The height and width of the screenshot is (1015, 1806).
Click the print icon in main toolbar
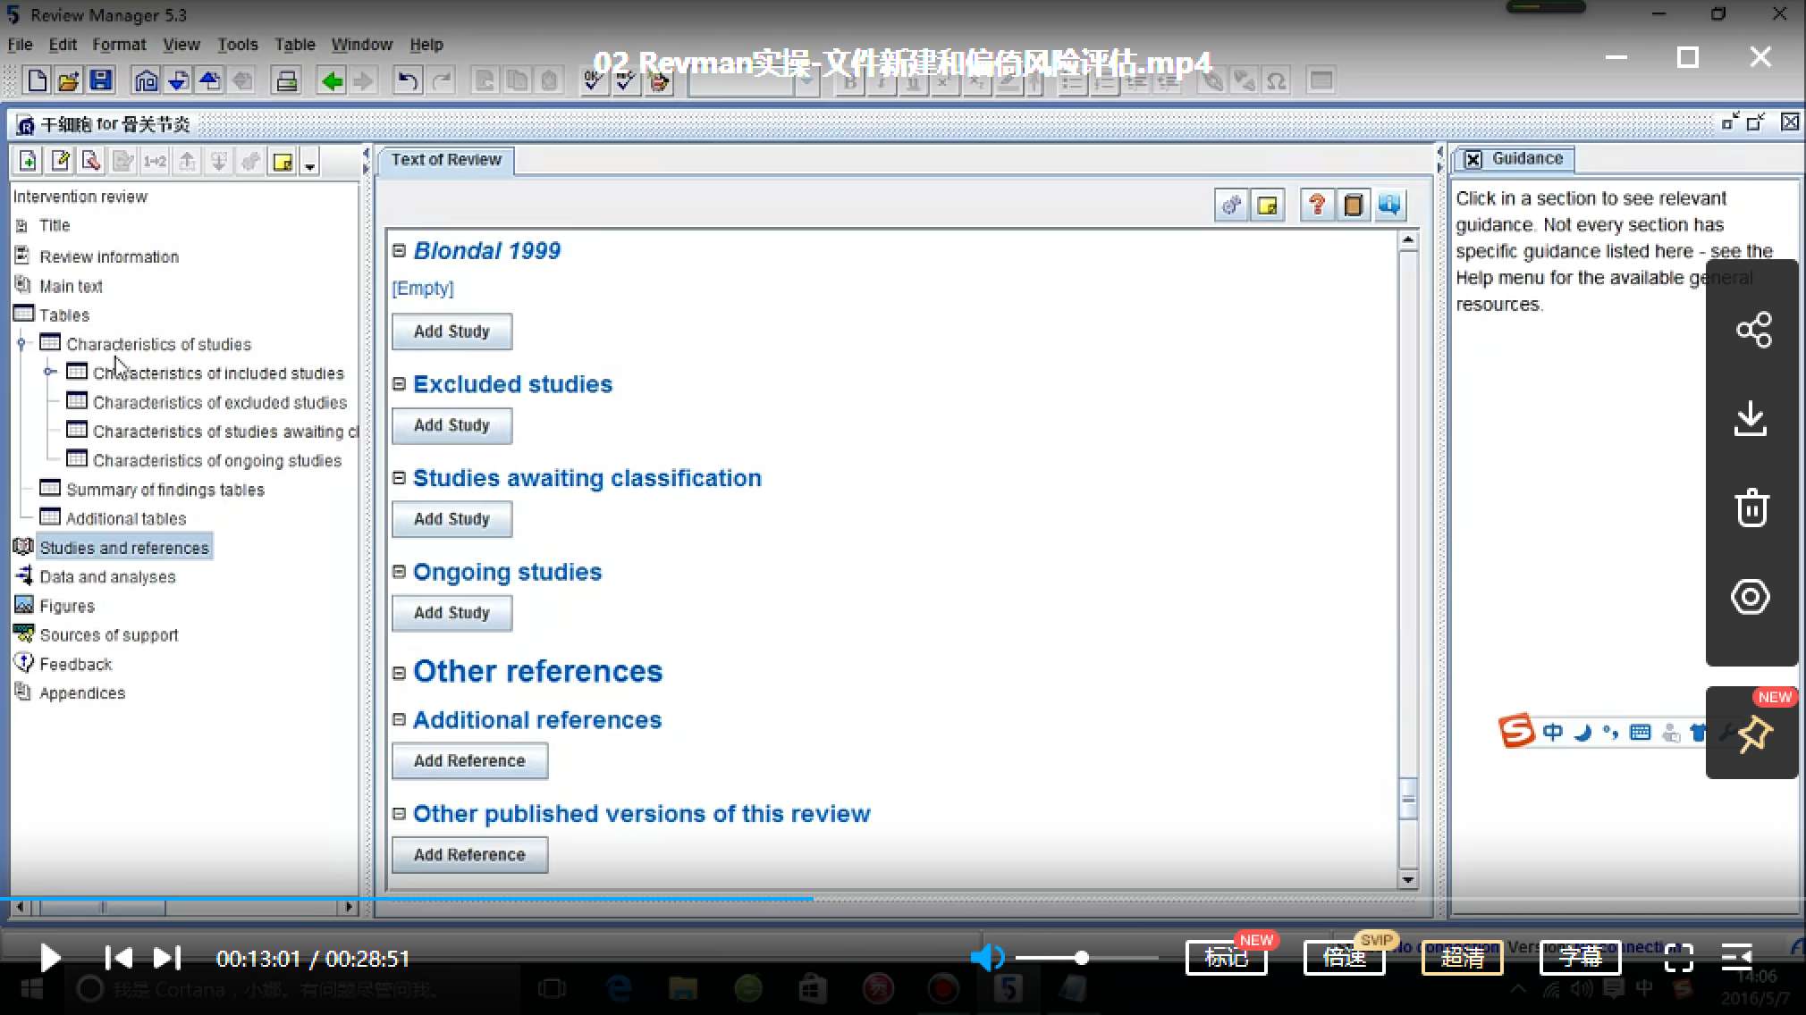(285, 80)
